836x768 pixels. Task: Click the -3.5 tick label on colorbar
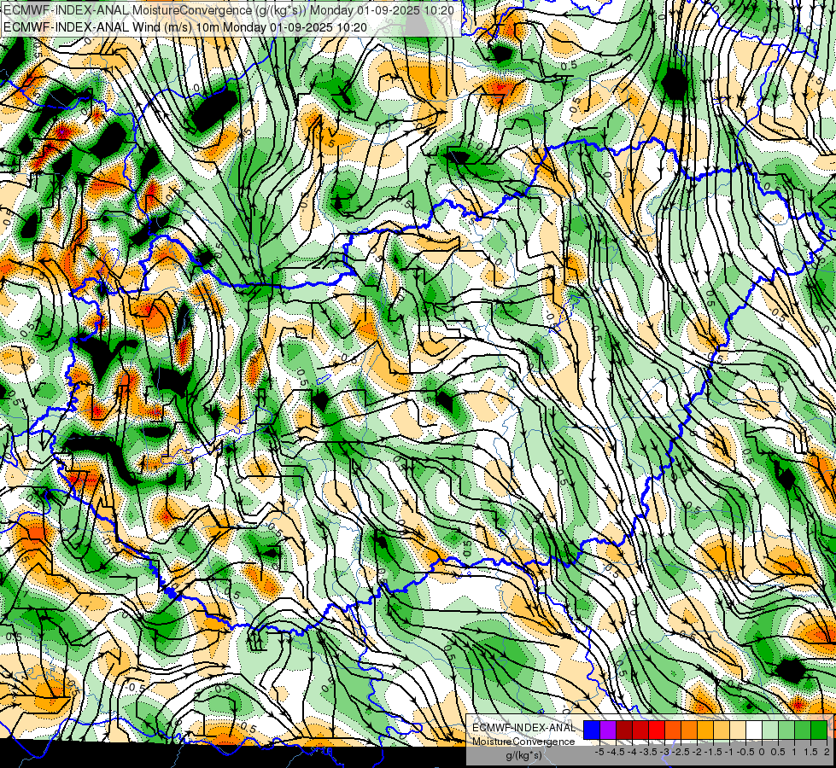pyautogui.click(x=648, y=752)
